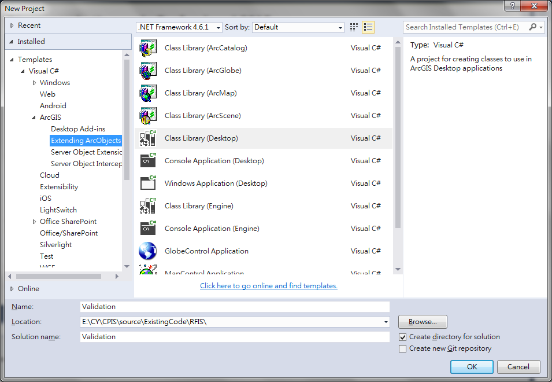Focus the project Name input field
The image size is (552, 382).
click(x=235, y=307)
